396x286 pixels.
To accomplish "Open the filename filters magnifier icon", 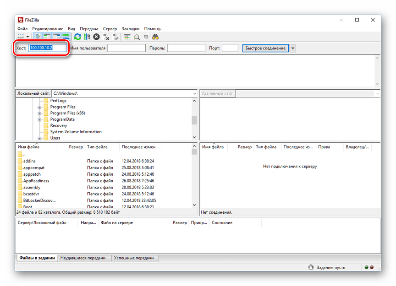I will (137, 37).
